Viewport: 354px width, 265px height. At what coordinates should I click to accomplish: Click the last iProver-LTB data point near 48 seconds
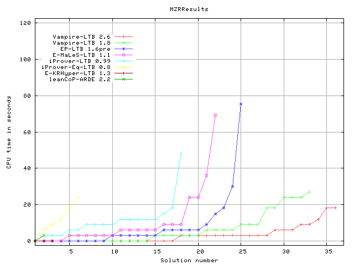(x=181, y=154)
